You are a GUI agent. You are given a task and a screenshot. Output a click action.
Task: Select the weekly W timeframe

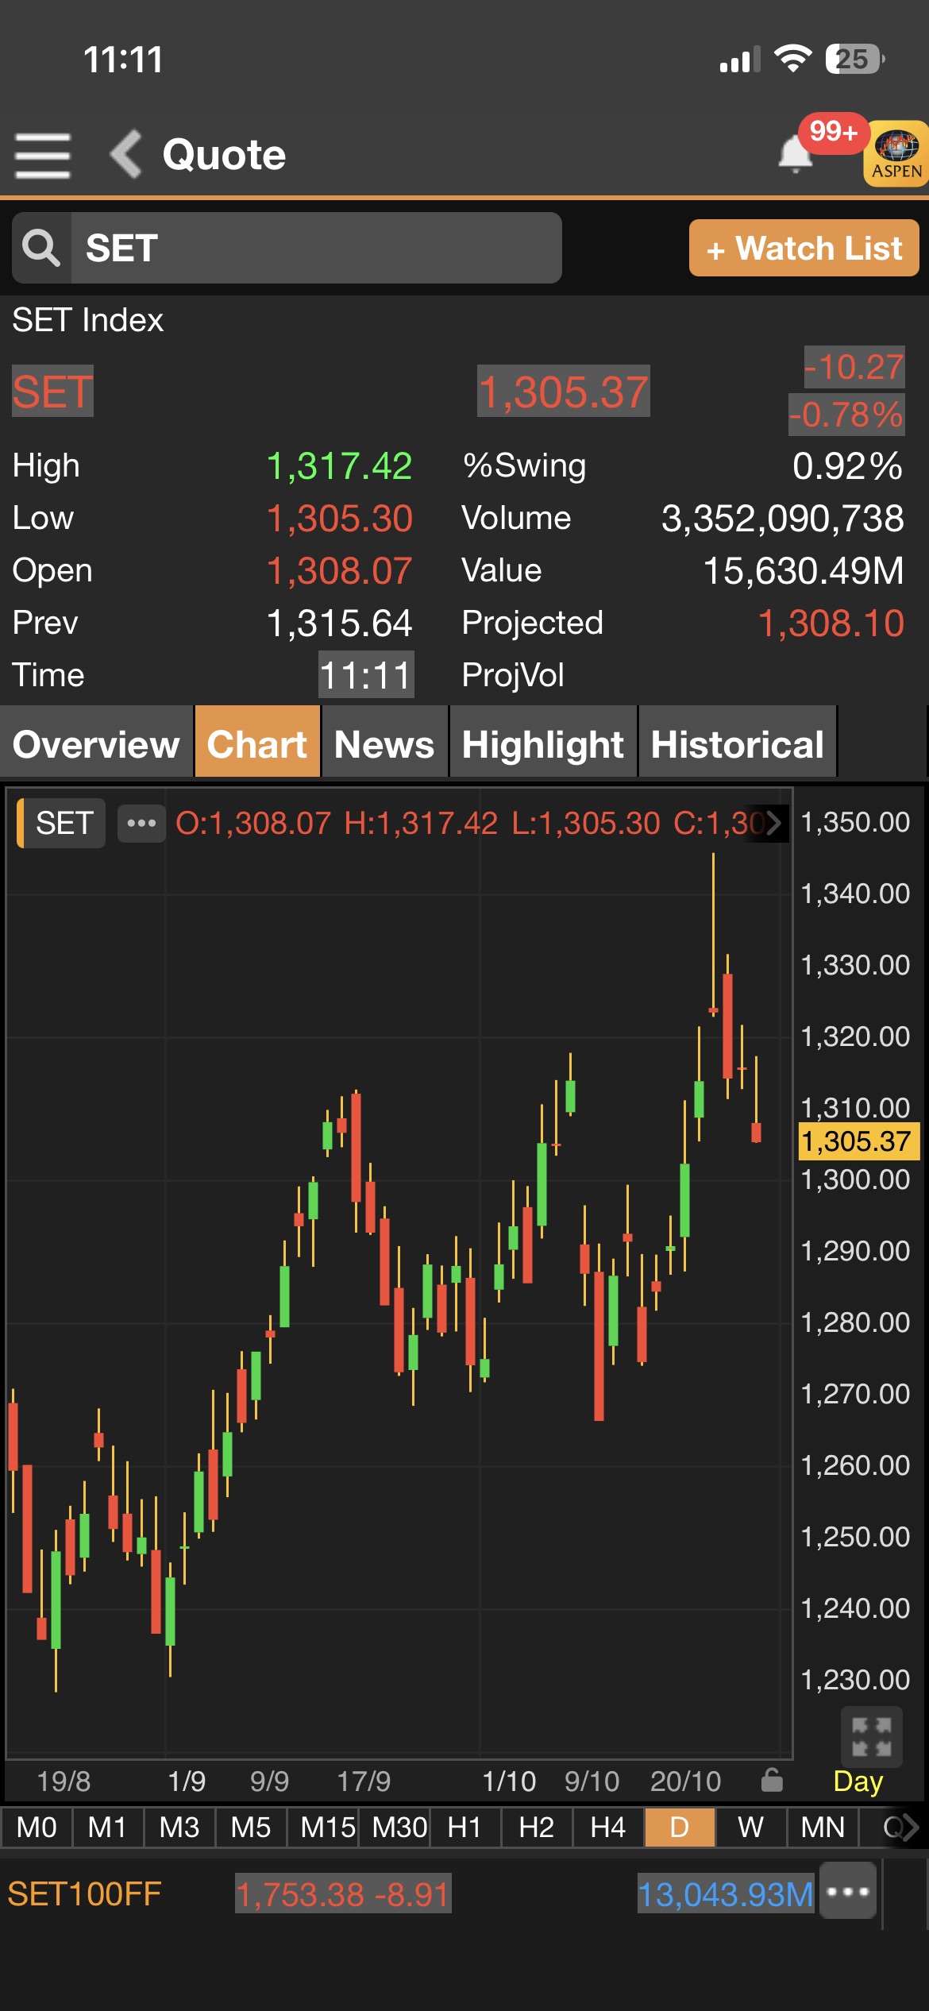click(x=750, y=1828)
